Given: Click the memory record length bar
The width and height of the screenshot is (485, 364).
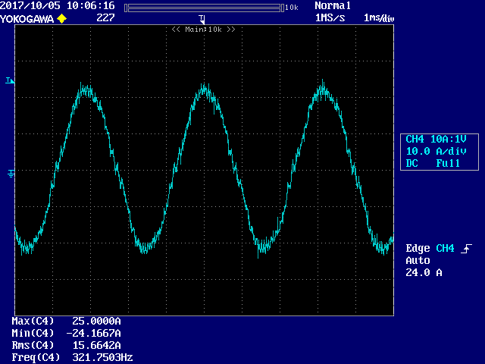Looking at the screenshot, I should 204,8.
